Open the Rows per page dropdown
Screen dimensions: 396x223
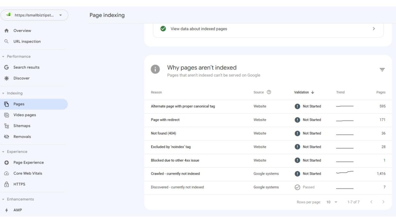point(332,202)
